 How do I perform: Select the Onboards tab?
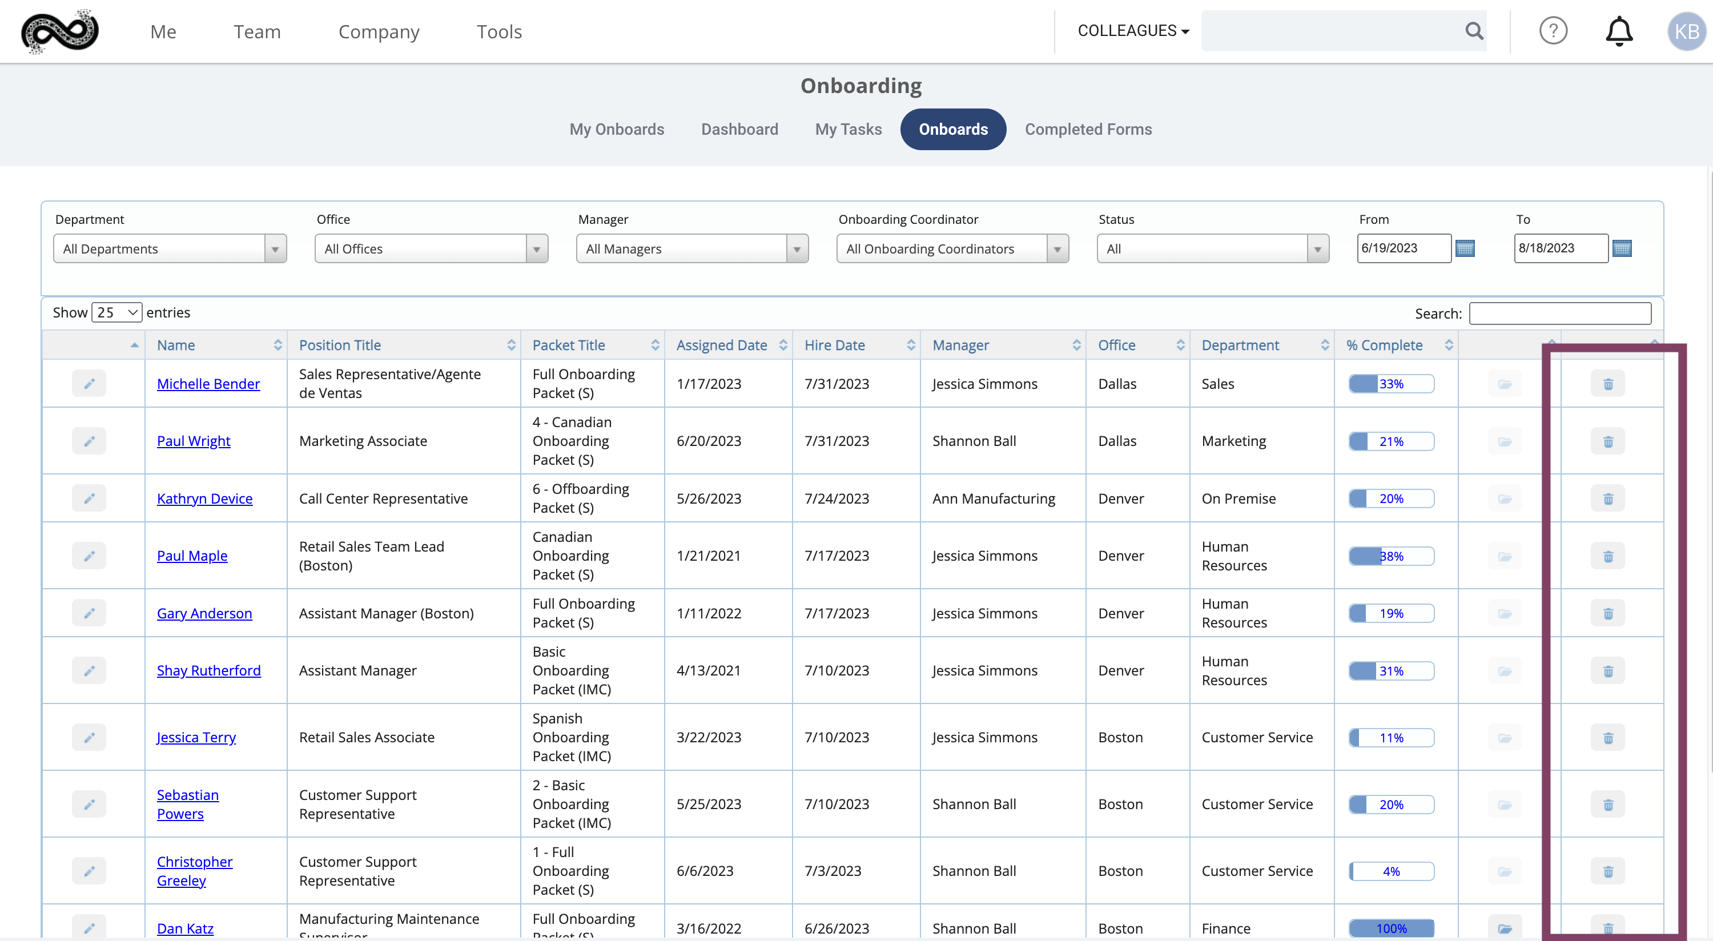coord(953,129)
